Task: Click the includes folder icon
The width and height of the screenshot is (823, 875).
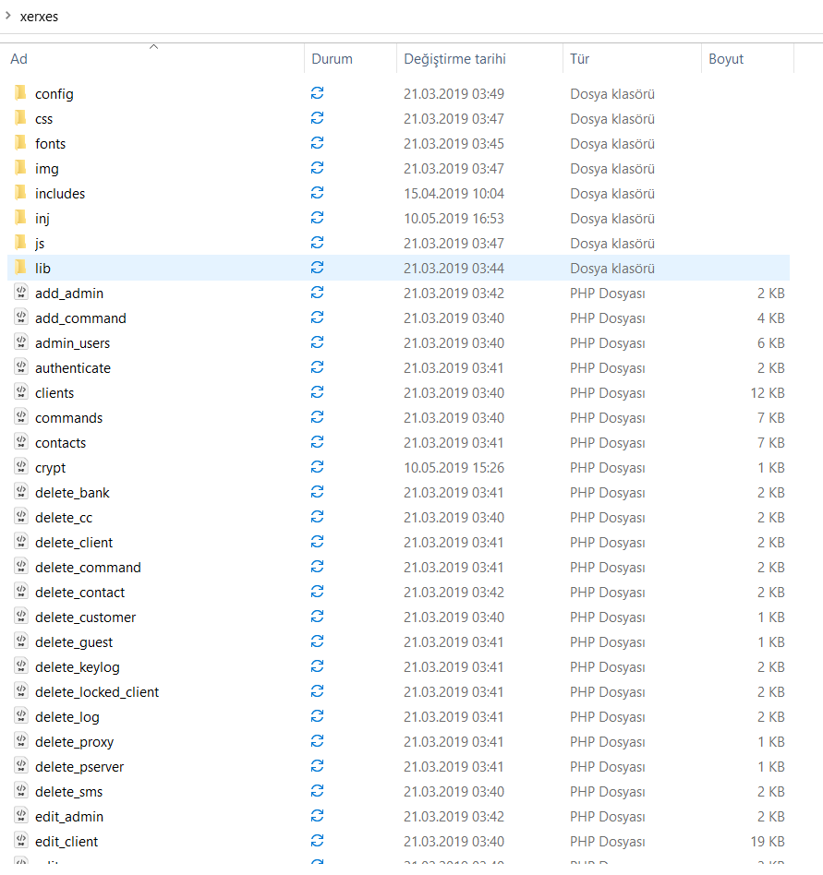Action: 20,193
